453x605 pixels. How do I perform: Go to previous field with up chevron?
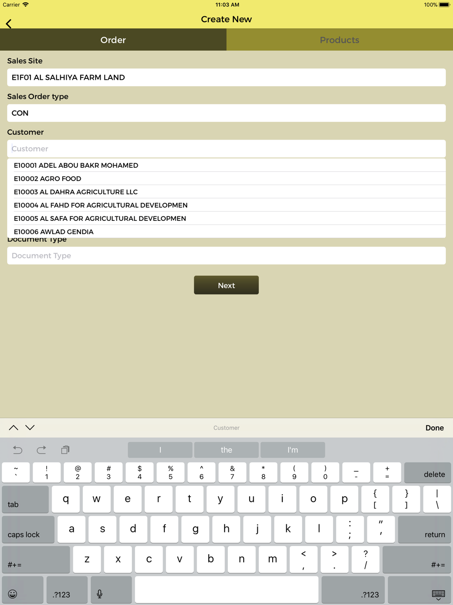14,428
